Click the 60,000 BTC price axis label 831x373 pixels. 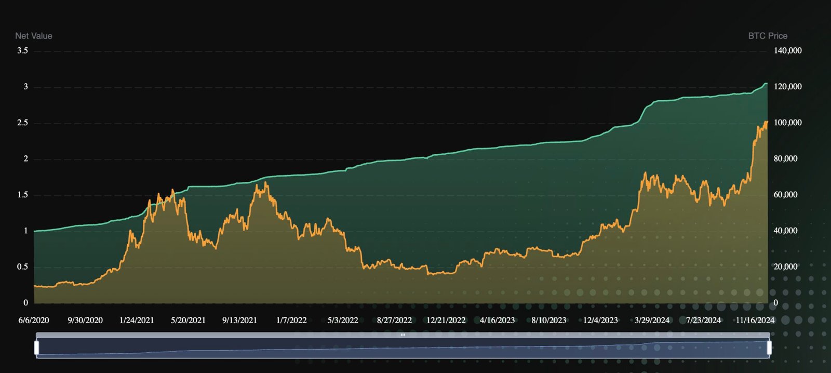coord(785,195)
